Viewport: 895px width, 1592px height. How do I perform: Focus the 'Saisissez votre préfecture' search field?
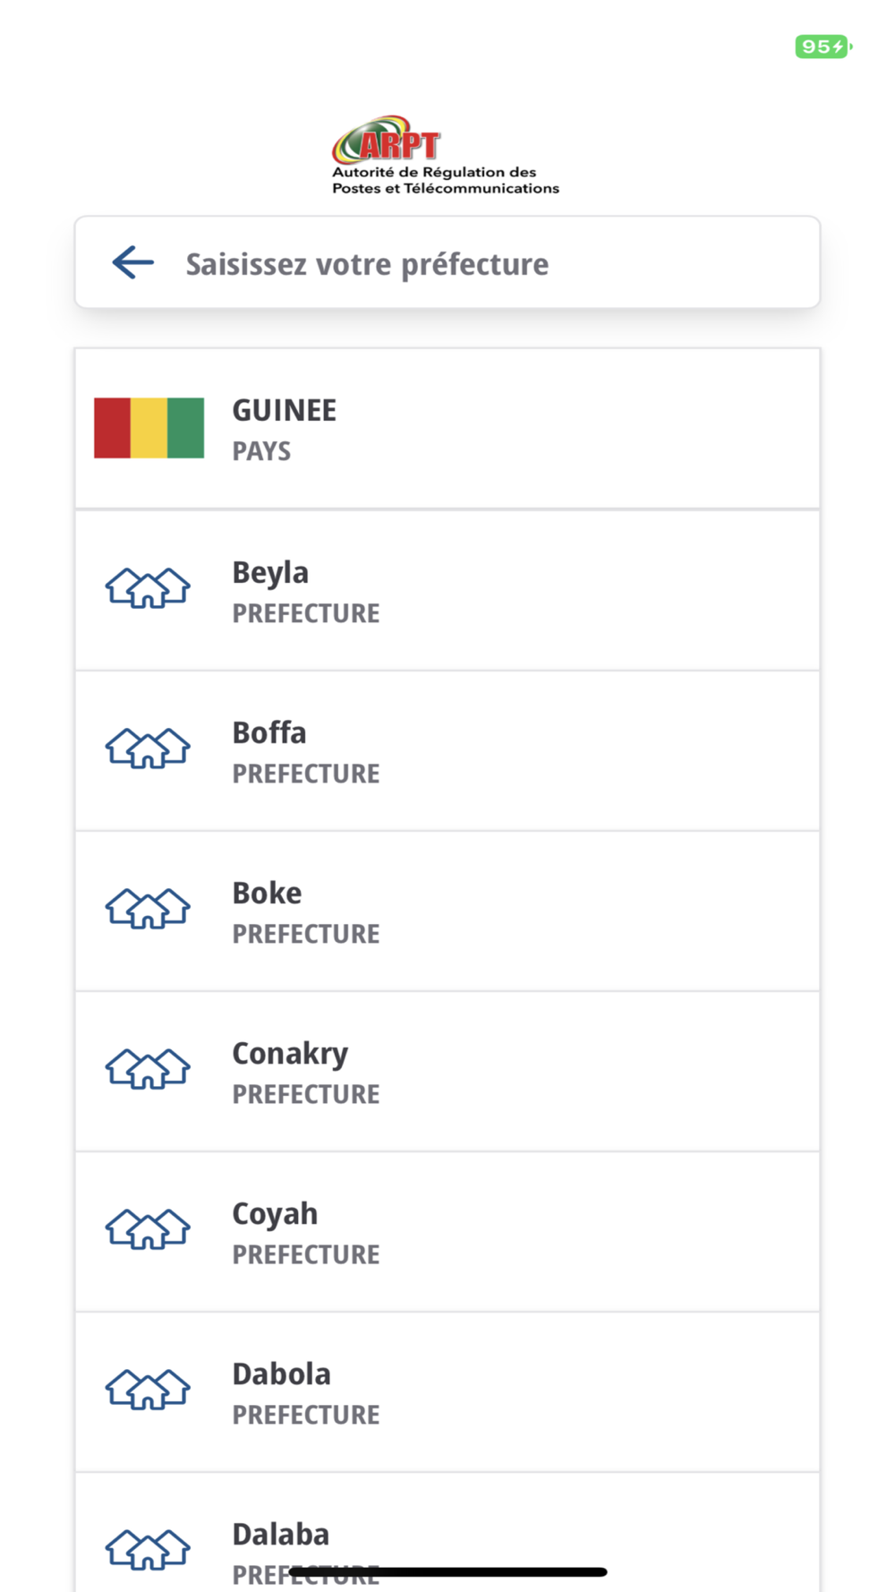pyautogui.click(x=447, y=262)
